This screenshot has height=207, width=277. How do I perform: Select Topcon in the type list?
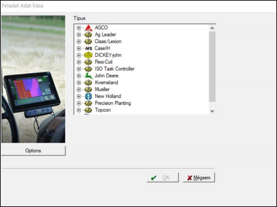click(x=103, y=110)
